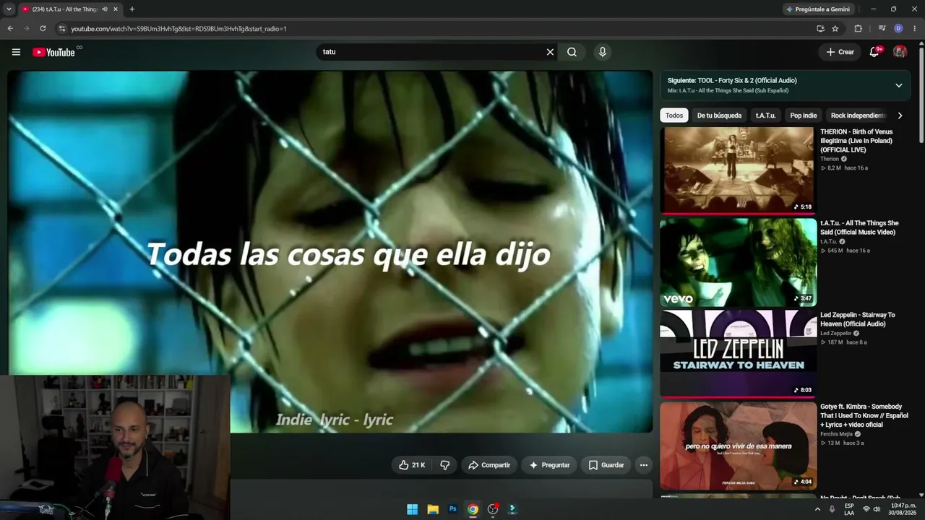Open the taskbar clock showing 10:47 p.m.
Screen dimensions: 925x520
tap(903, 509)
